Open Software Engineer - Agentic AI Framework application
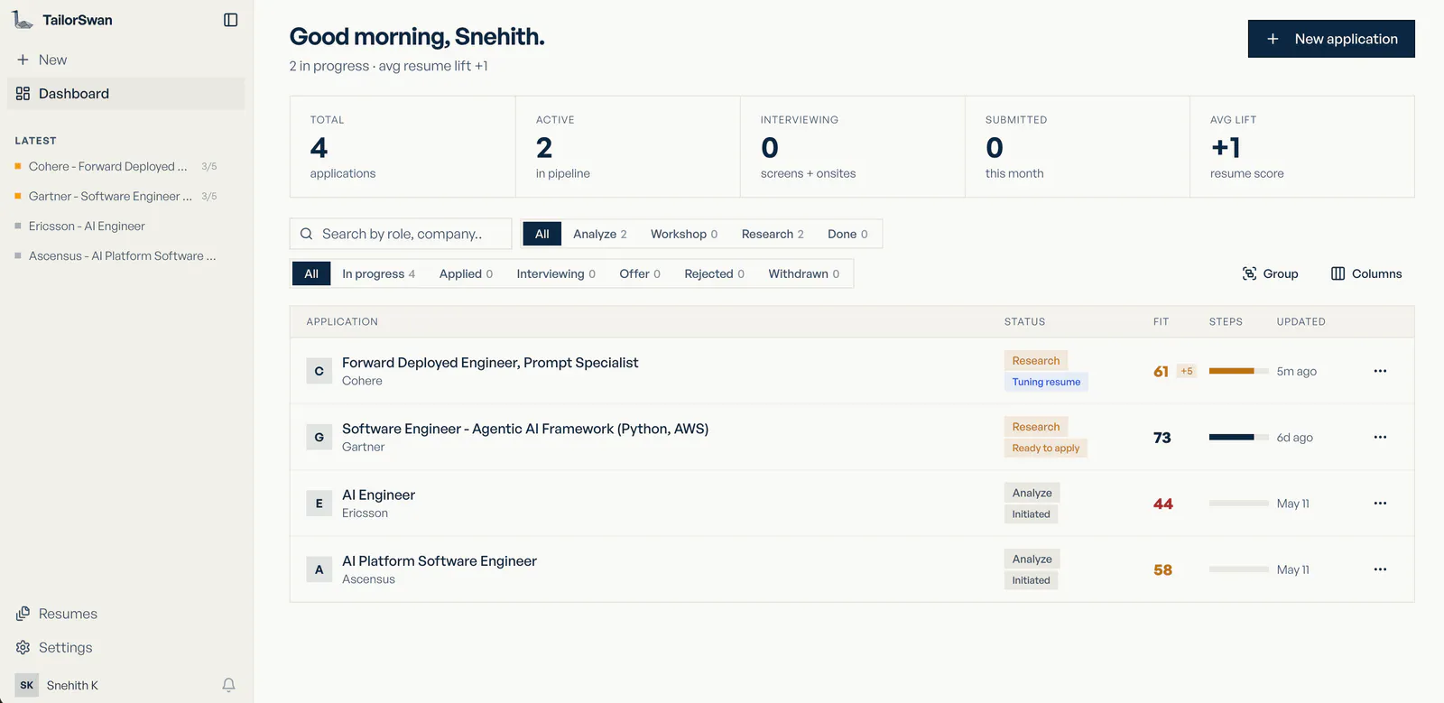Screen dimensions: 1444x703 [525, 429]
